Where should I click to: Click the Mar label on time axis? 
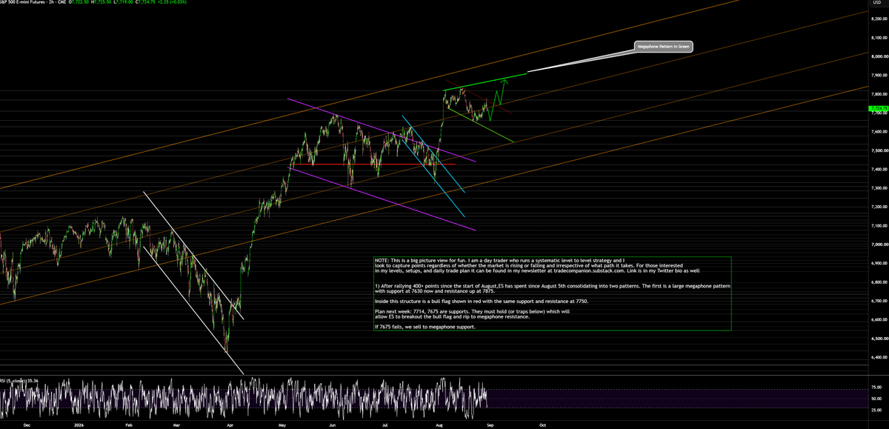click(x=177, y=425)
